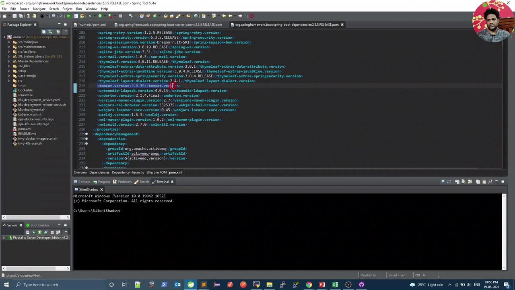Open the Navigate menu

pos(39,9)
